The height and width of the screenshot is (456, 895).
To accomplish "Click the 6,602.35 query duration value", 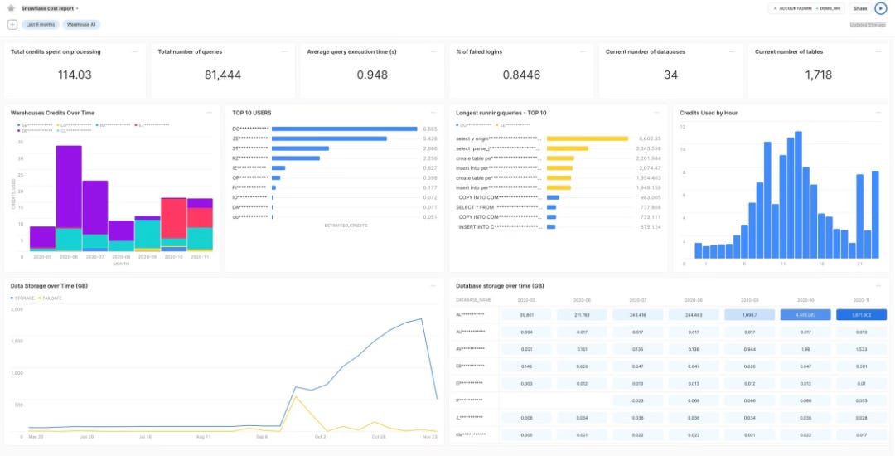I will click(x=649, y=138).
